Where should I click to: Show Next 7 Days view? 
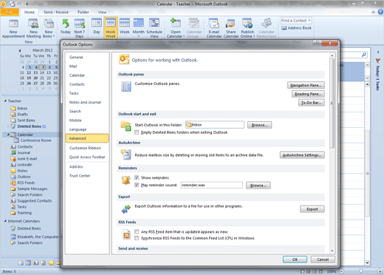[x=79, y=28]
